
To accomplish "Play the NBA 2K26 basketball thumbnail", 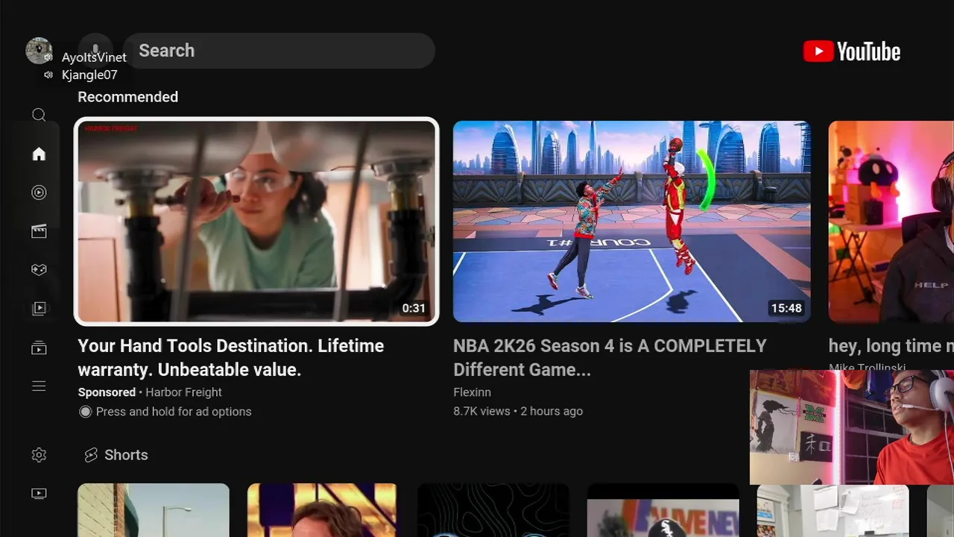I will [x=632, y=222].
